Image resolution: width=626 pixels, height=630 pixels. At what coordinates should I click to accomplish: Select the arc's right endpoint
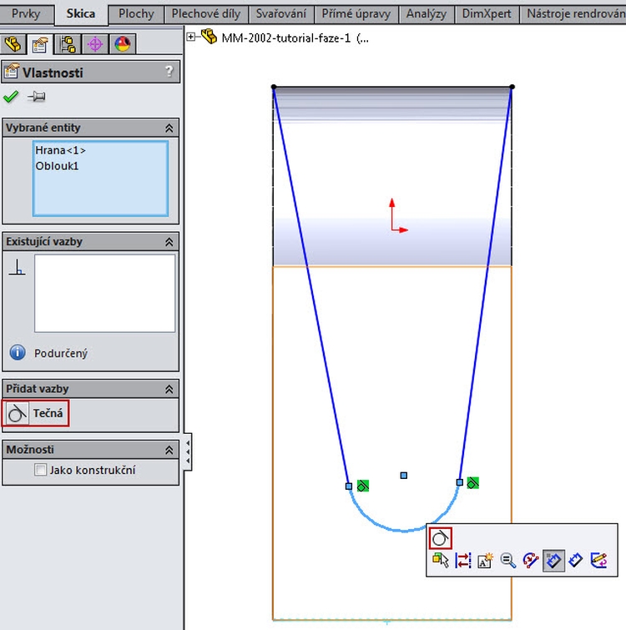460,482
